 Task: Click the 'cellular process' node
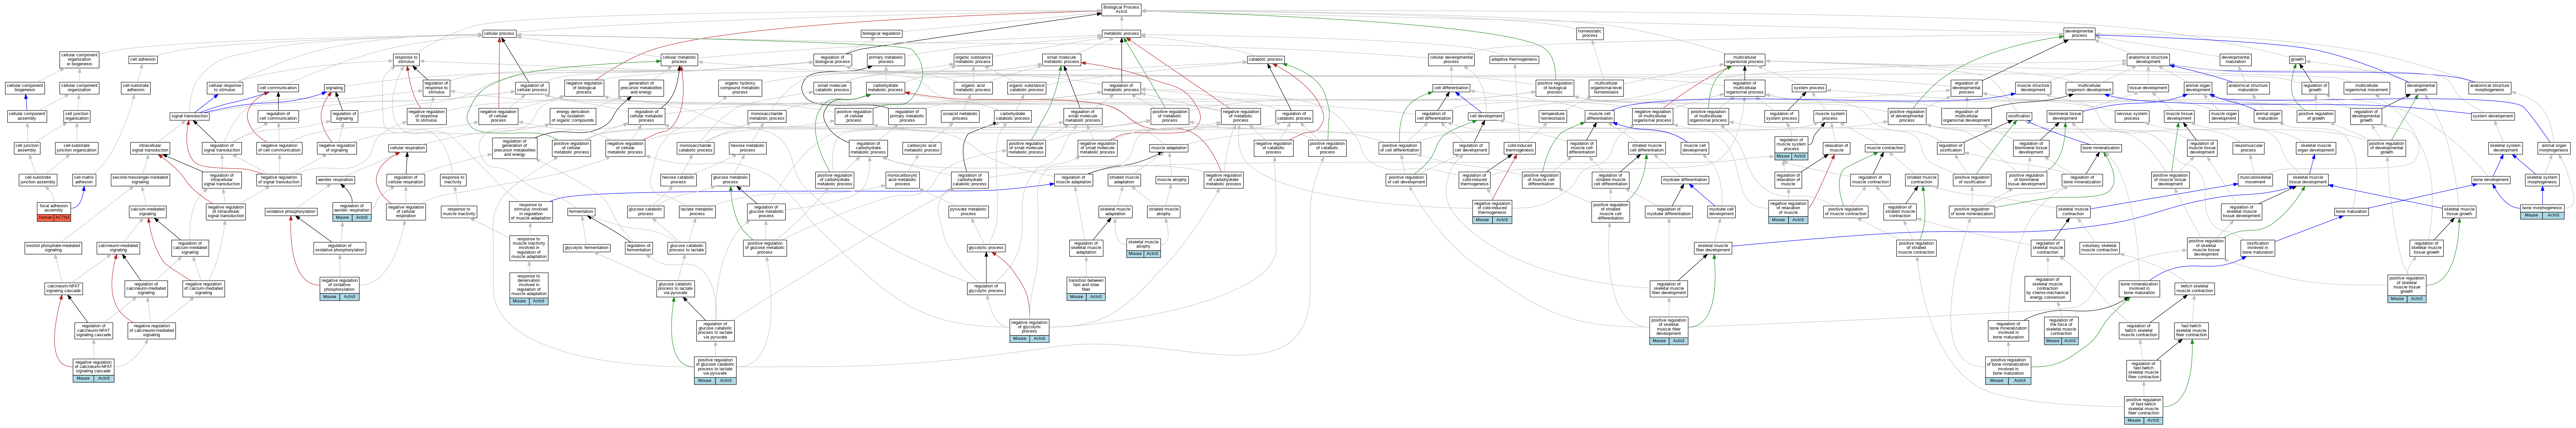point(499,34)
